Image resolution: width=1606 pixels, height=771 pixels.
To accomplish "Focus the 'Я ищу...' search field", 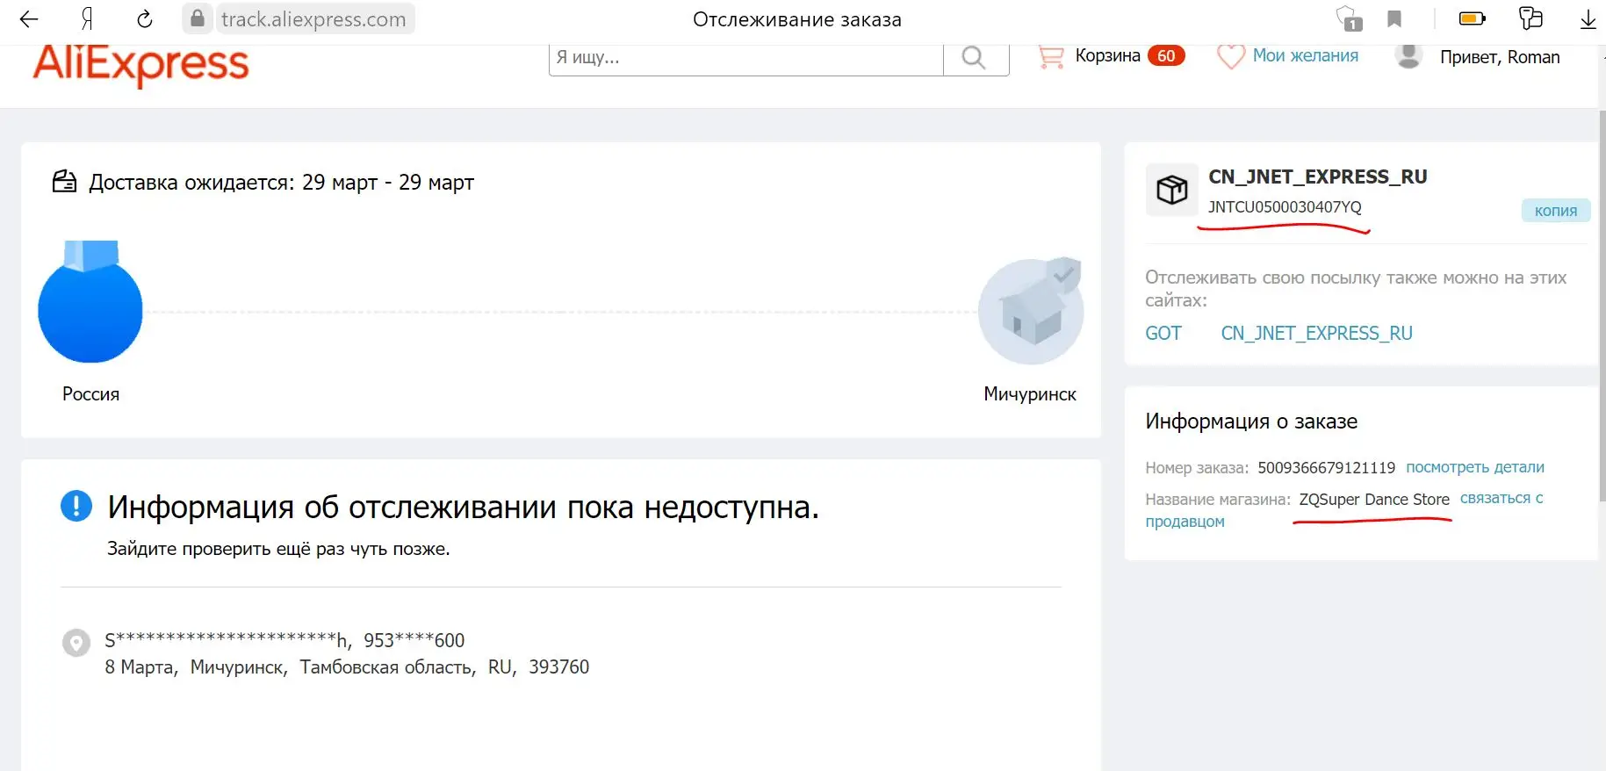I will (x=746, y=58).
